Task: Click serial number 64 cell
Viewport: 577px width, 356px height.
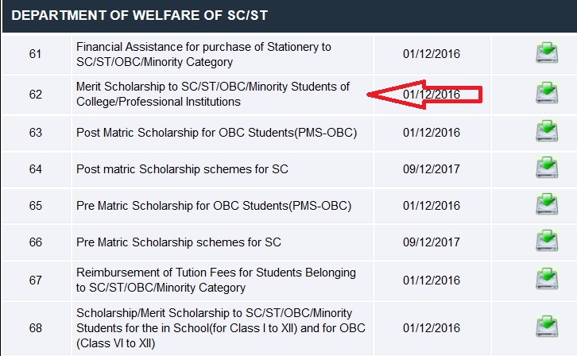Action: (x=36, y=169)
